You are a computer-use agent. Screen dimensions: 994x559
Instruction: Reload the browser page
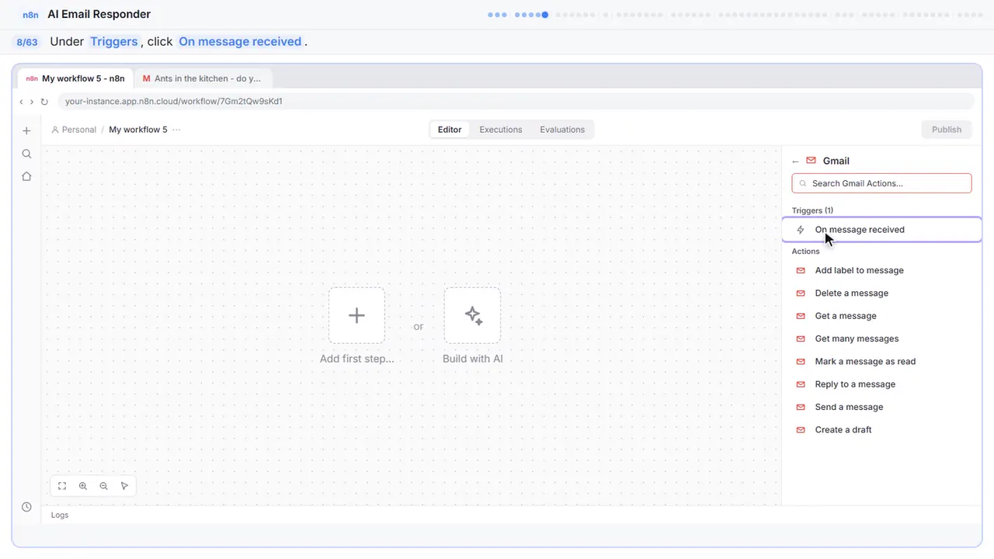click(x=44, y=102)
